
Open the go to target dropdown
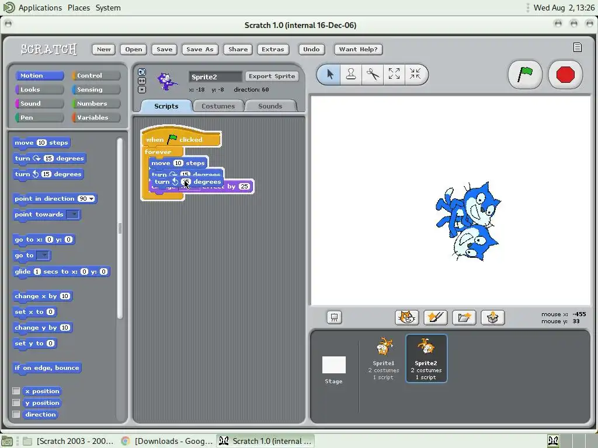[x=43, y=256]
